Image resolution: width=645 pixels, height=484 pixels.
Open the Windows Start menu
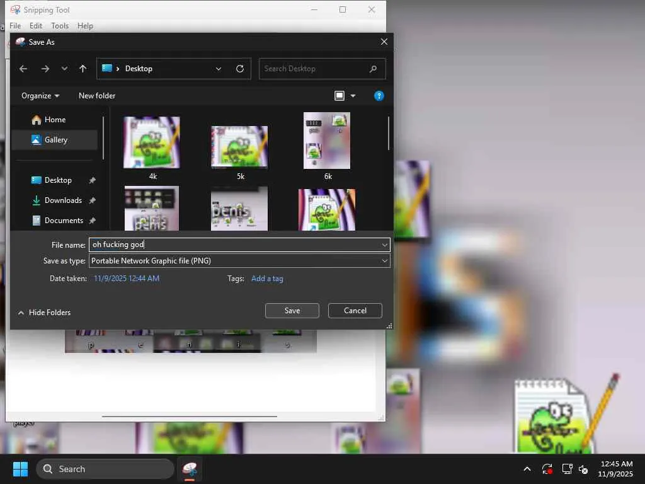tap(20, 469)
